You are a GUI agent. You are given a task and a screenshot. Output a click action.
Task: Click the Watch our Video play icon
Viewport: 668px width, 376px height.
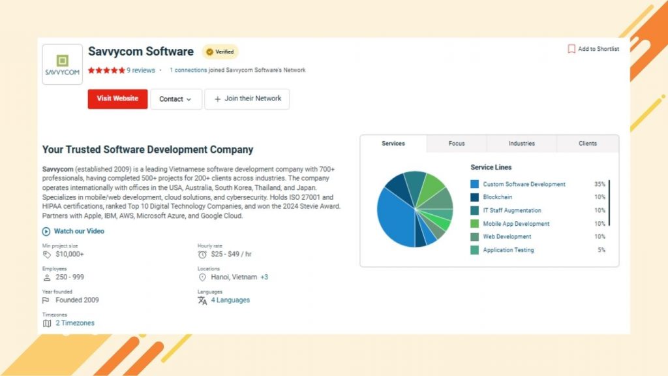pos(46,231)
